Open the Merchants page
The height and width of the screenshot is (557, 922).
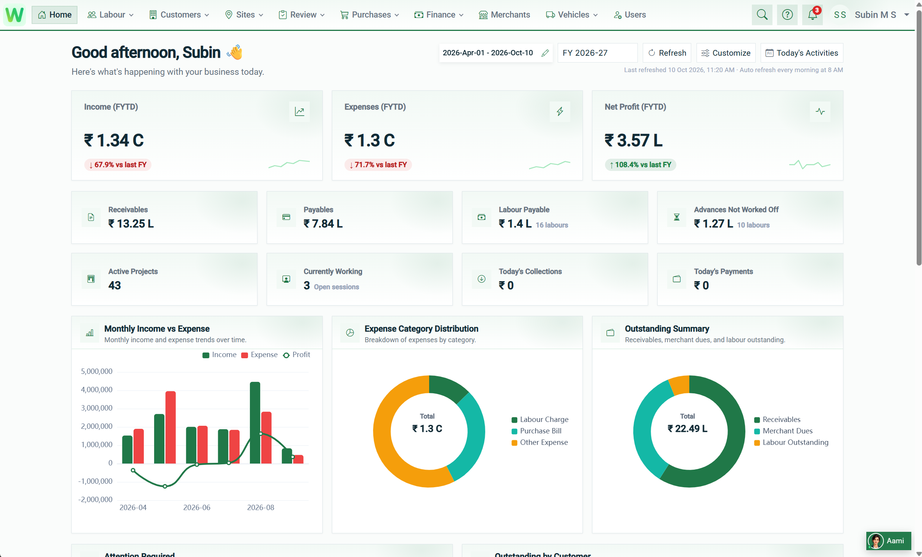[x=504, y=15]
